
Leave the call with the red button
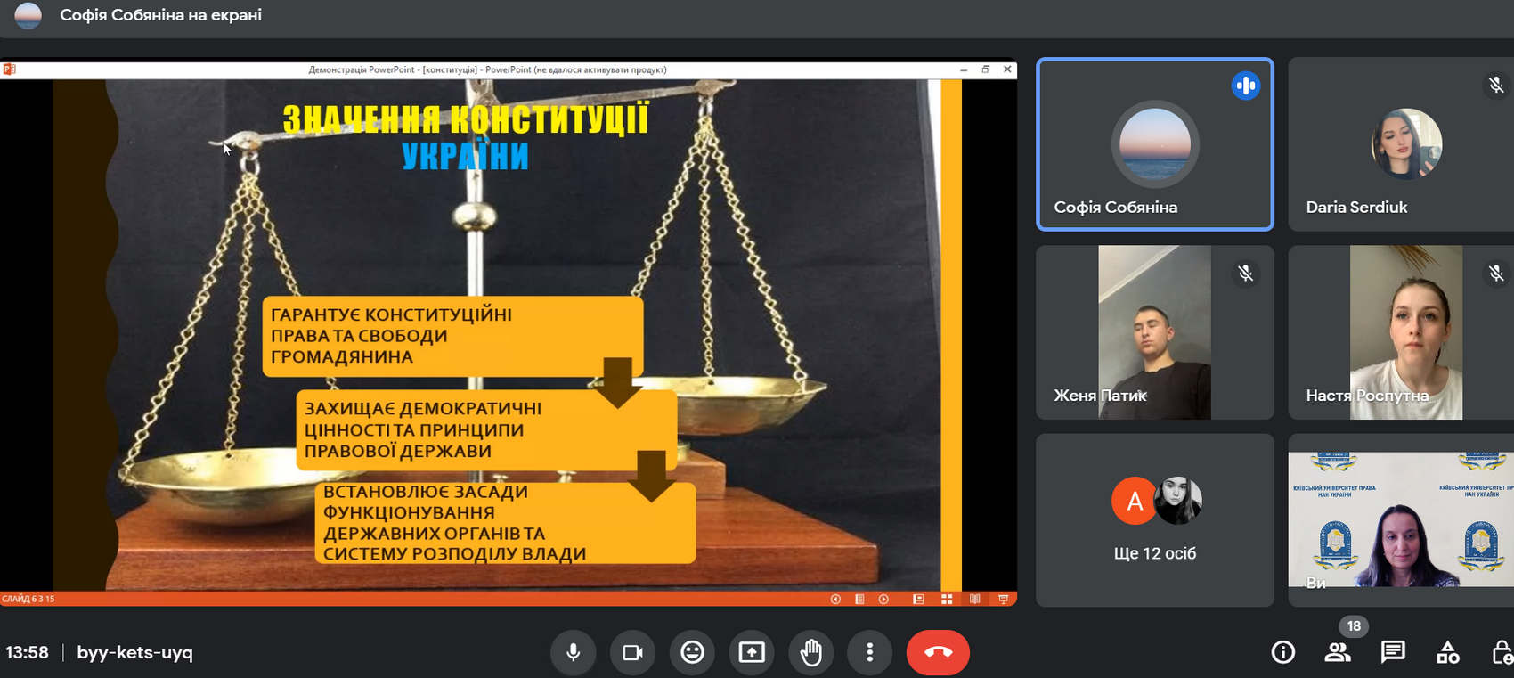pyautogui.click(x=938, y=653)
